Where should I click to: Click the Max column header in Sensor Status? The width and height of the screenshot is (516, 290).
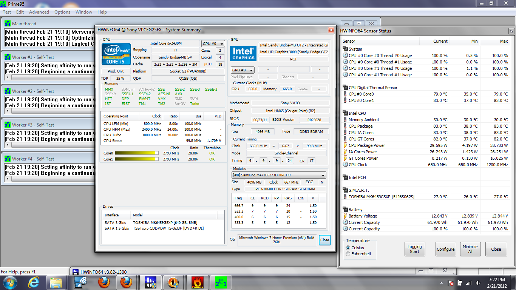coord(495,41)
